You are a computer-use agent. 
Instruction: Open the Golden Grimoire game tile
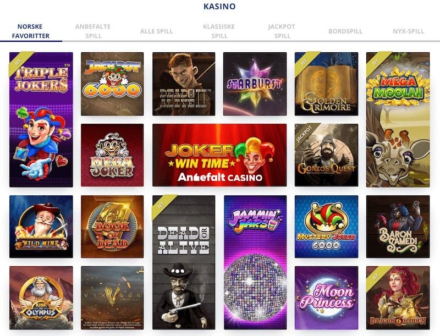pos(326,84)
